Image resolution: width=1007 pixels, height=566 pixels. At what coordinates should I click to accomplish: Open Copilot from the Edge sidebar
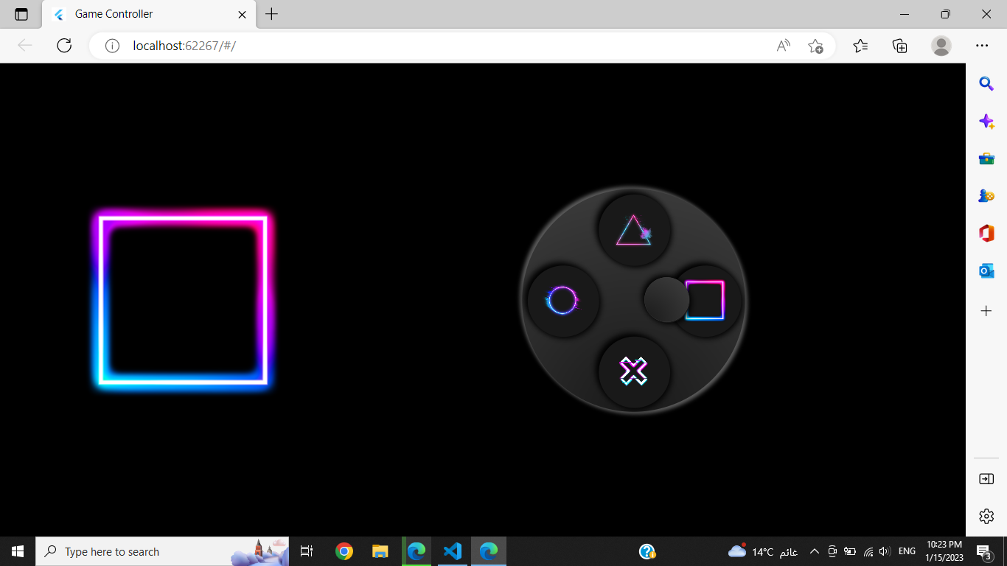click(x=986, y=121)
